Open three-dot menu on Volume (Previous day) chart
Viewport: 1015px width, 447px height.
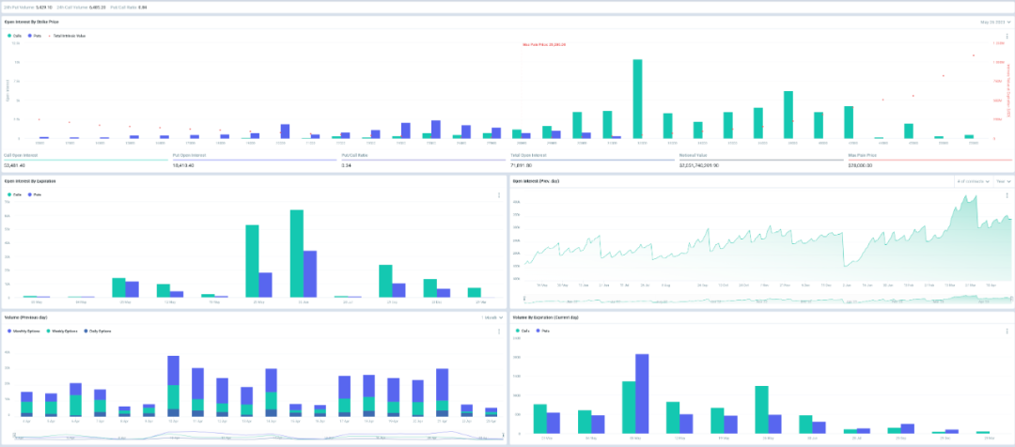(498, 331)
